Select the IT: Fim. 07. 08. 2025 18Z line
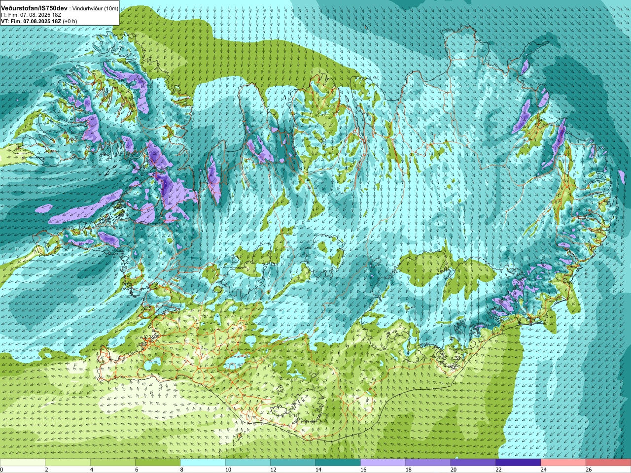 (x=31, y=15)
